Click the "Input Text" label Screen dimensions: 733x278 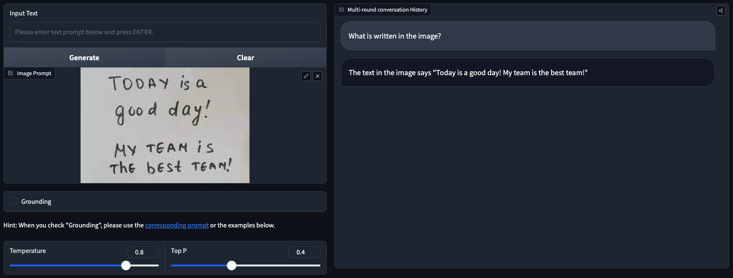24,13
